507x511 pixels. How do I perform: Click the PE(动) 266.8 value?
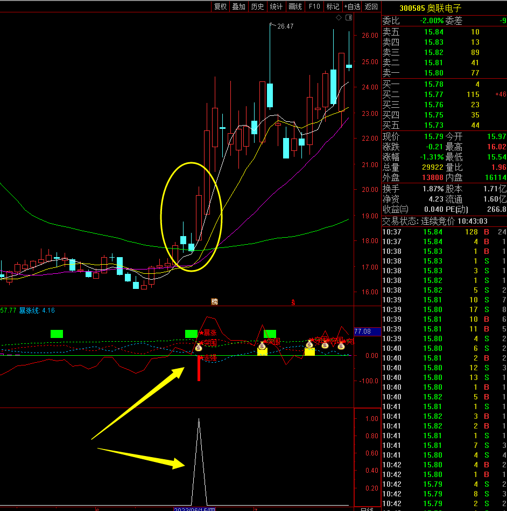[497, 209]
